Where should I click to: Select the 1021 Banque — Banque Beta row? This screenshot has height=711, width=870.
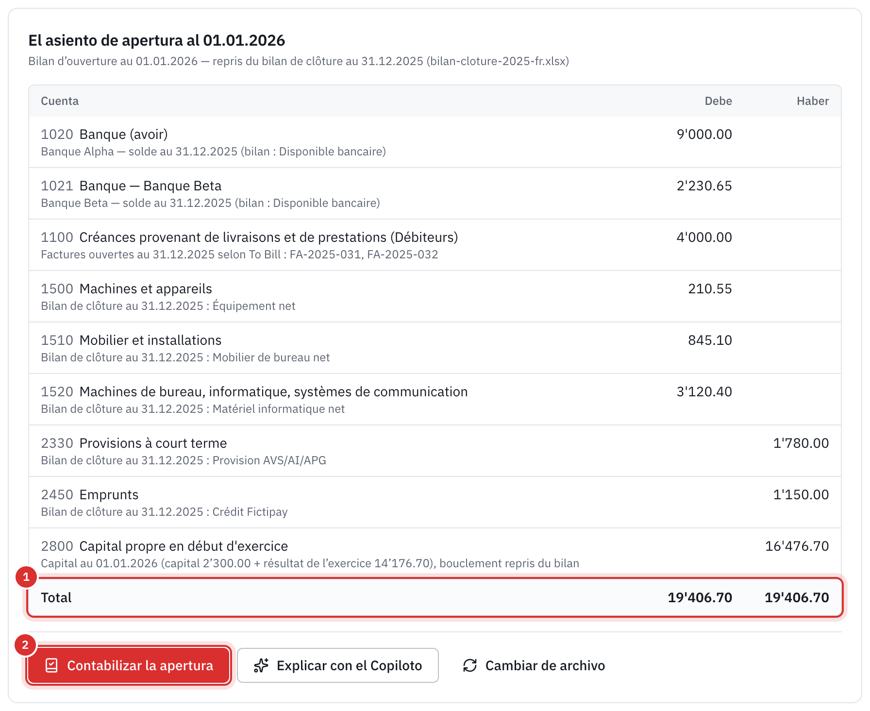click(435, 194)
